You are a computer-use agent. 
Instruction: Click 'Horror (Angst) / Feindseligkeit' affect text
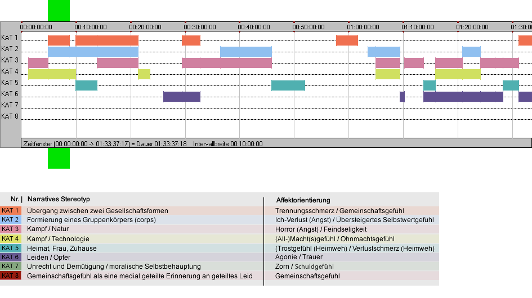(x=321, y=229)
